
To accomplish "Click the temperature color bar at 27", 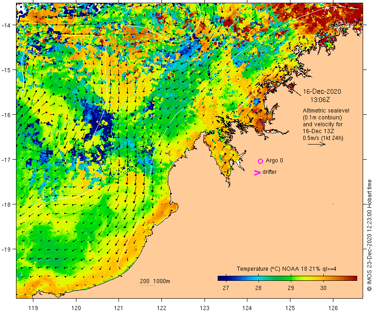I will click(226, 278).
